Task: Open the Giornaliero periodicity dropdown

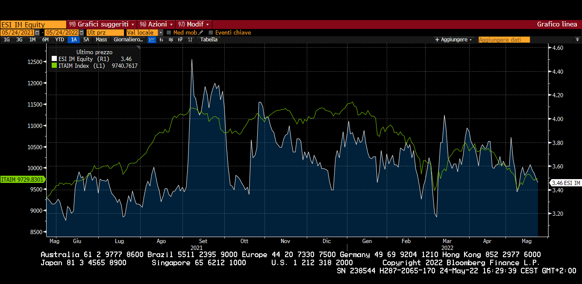Action: pos(128,40)
